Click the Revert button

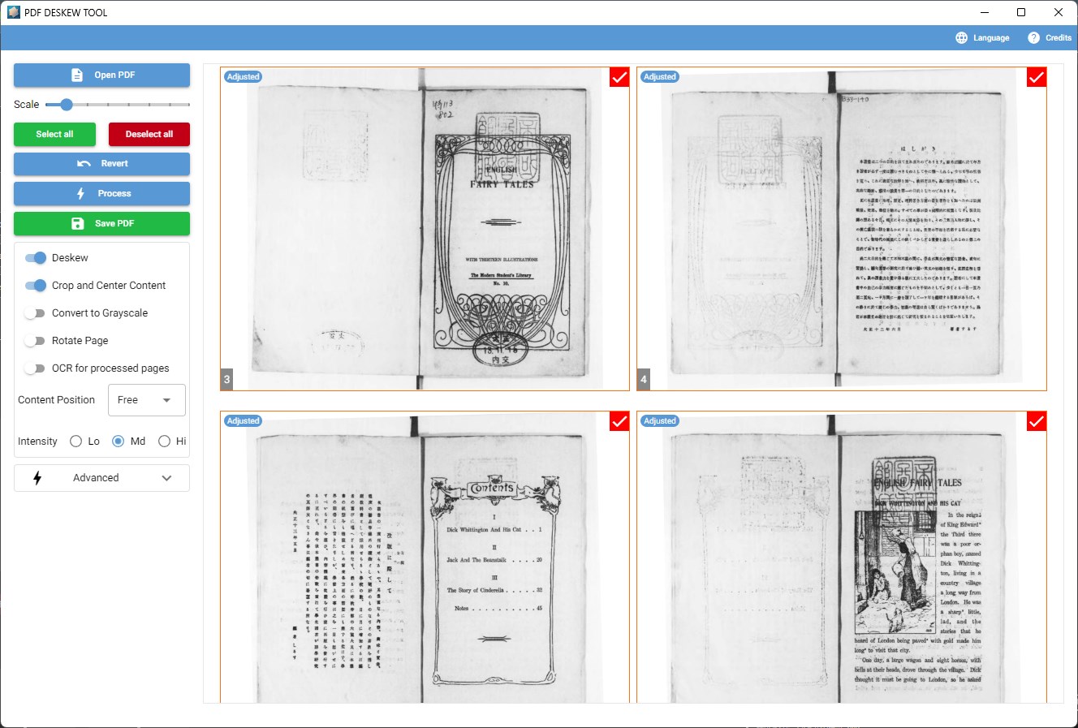pyautogui.click(x=101, y=163)
